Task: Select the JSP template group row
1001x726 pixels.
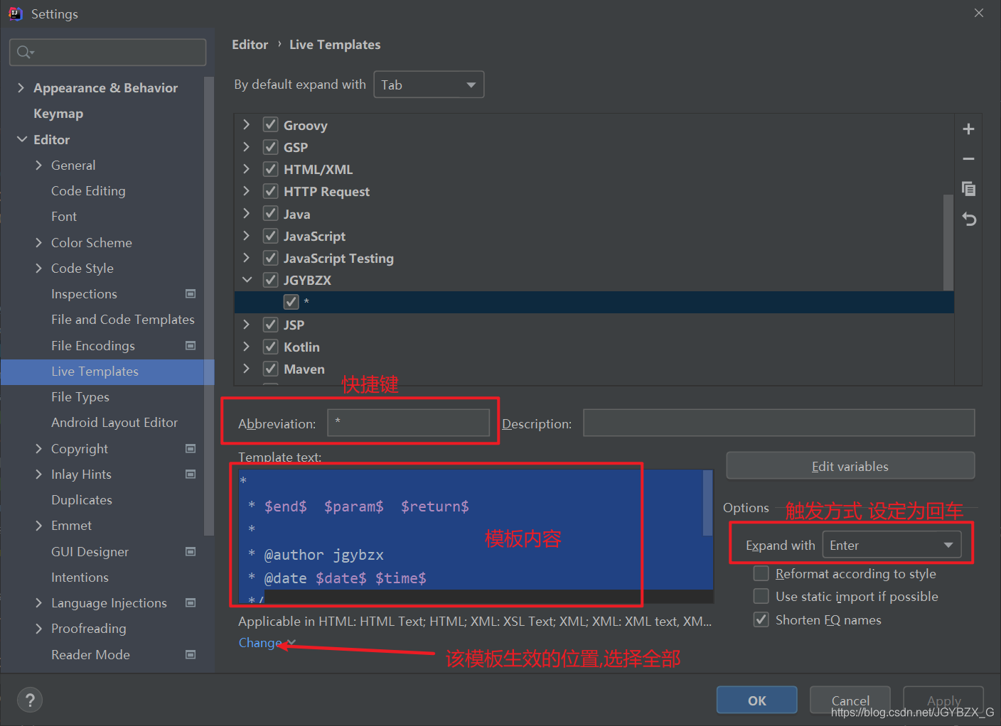Action: (x=594, y=325)
